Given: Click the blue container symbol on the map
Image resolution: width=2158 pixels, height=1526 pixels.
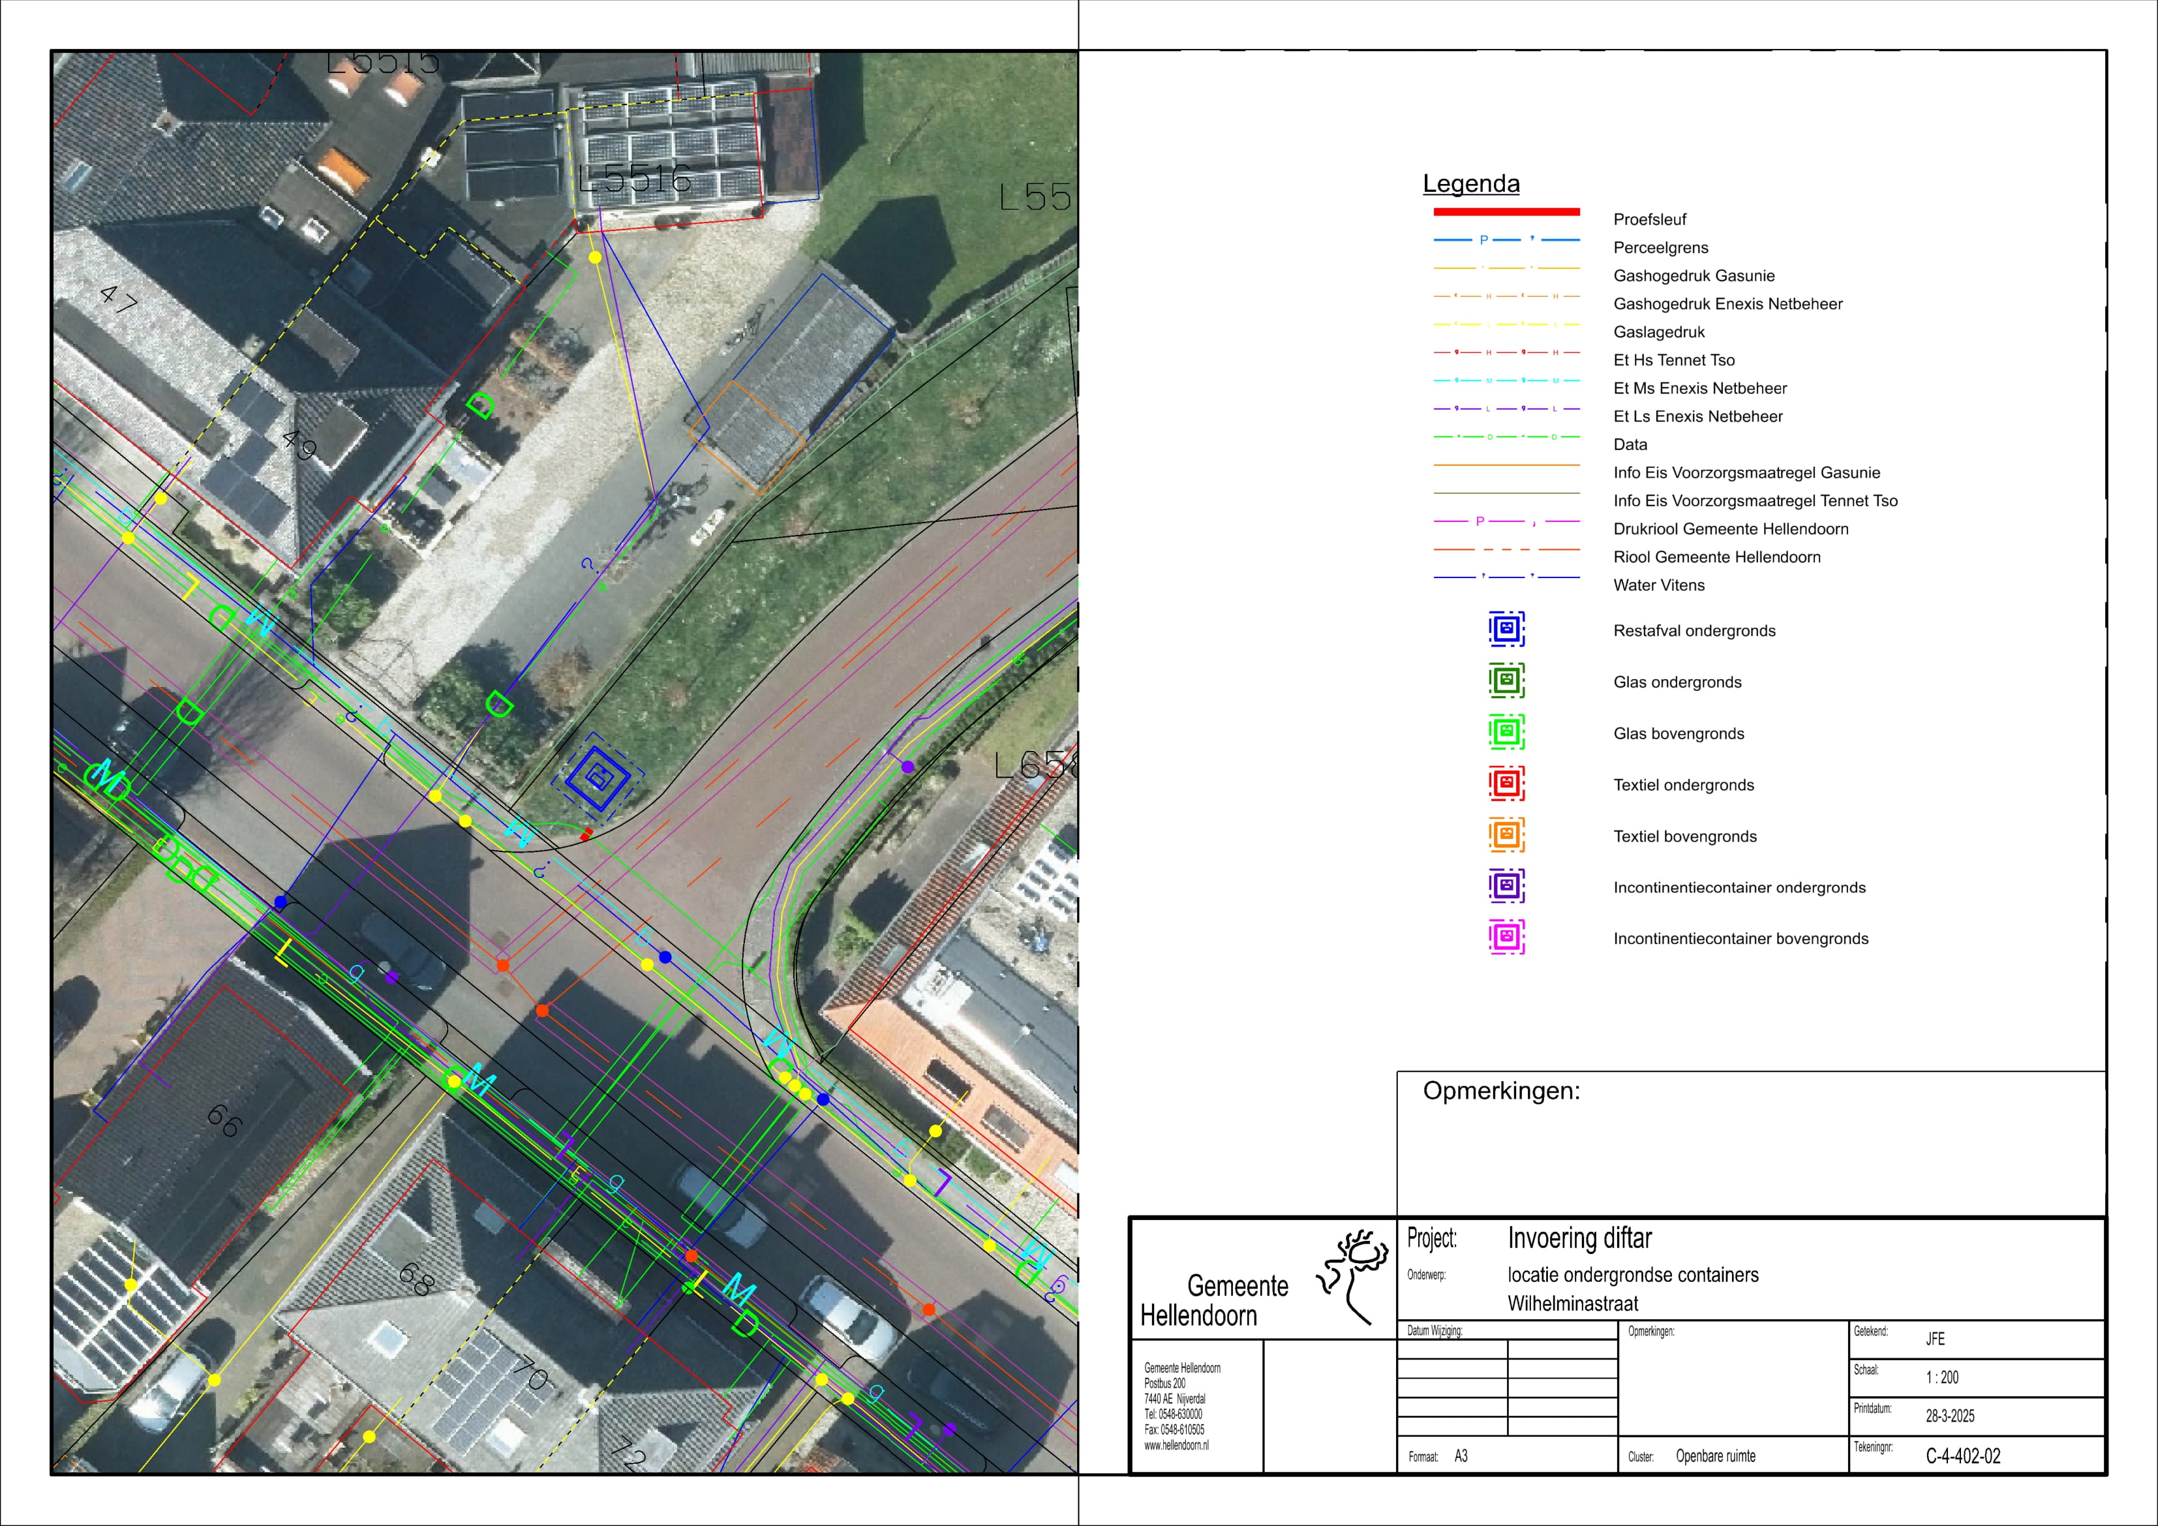Looking at the screenshot, I should (597, 778).
